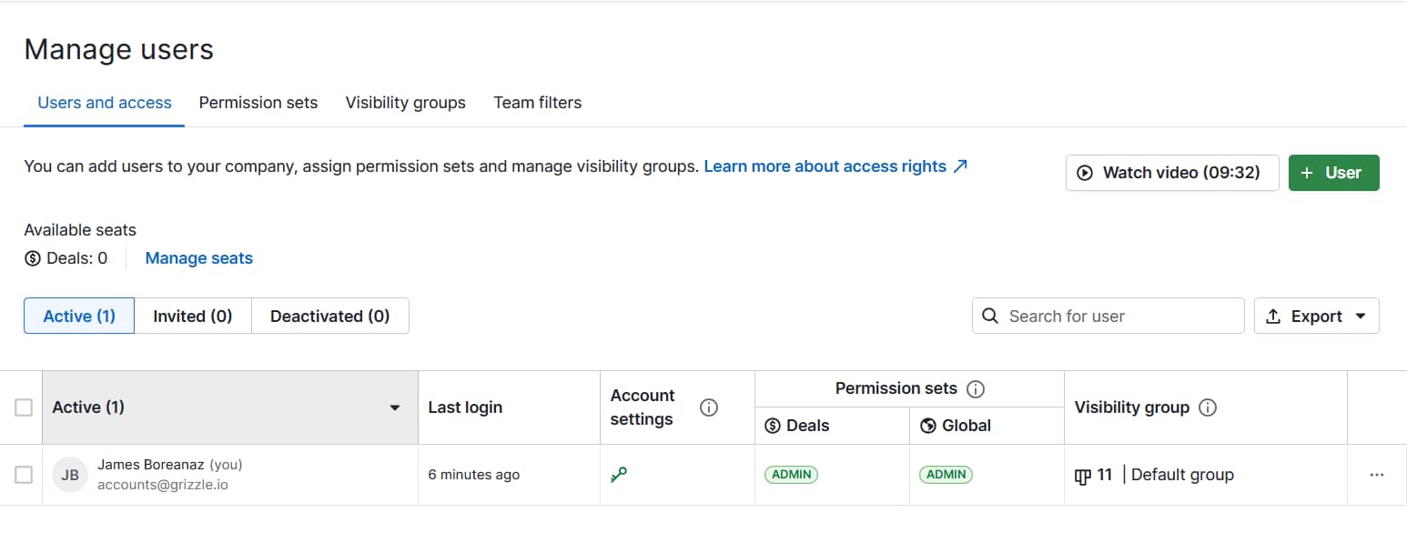Viewport: 1407px width, 543px height.
Task: Click the Permission sets info icon
Action: coord(975,388)
